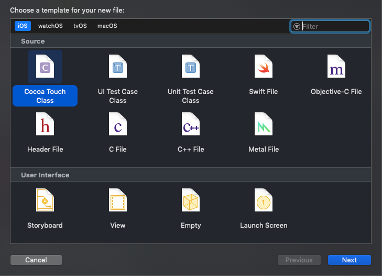Click the "Objective-C File" label
This screenshot has height=276, width=382.
(x=336, y=91)
